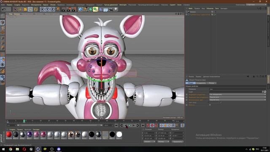Image resolution: width=270 pixels, height=152 pixels.
Task: Open the Размер dropdown in Coordinates
Action: click(163, 141)
